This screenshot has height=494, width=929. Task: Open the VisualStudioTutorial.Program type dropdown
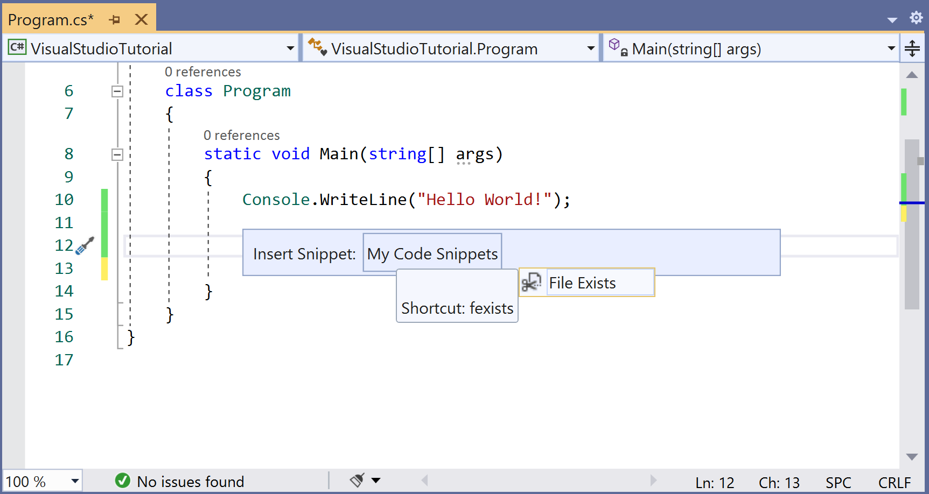tap(591, 48)
